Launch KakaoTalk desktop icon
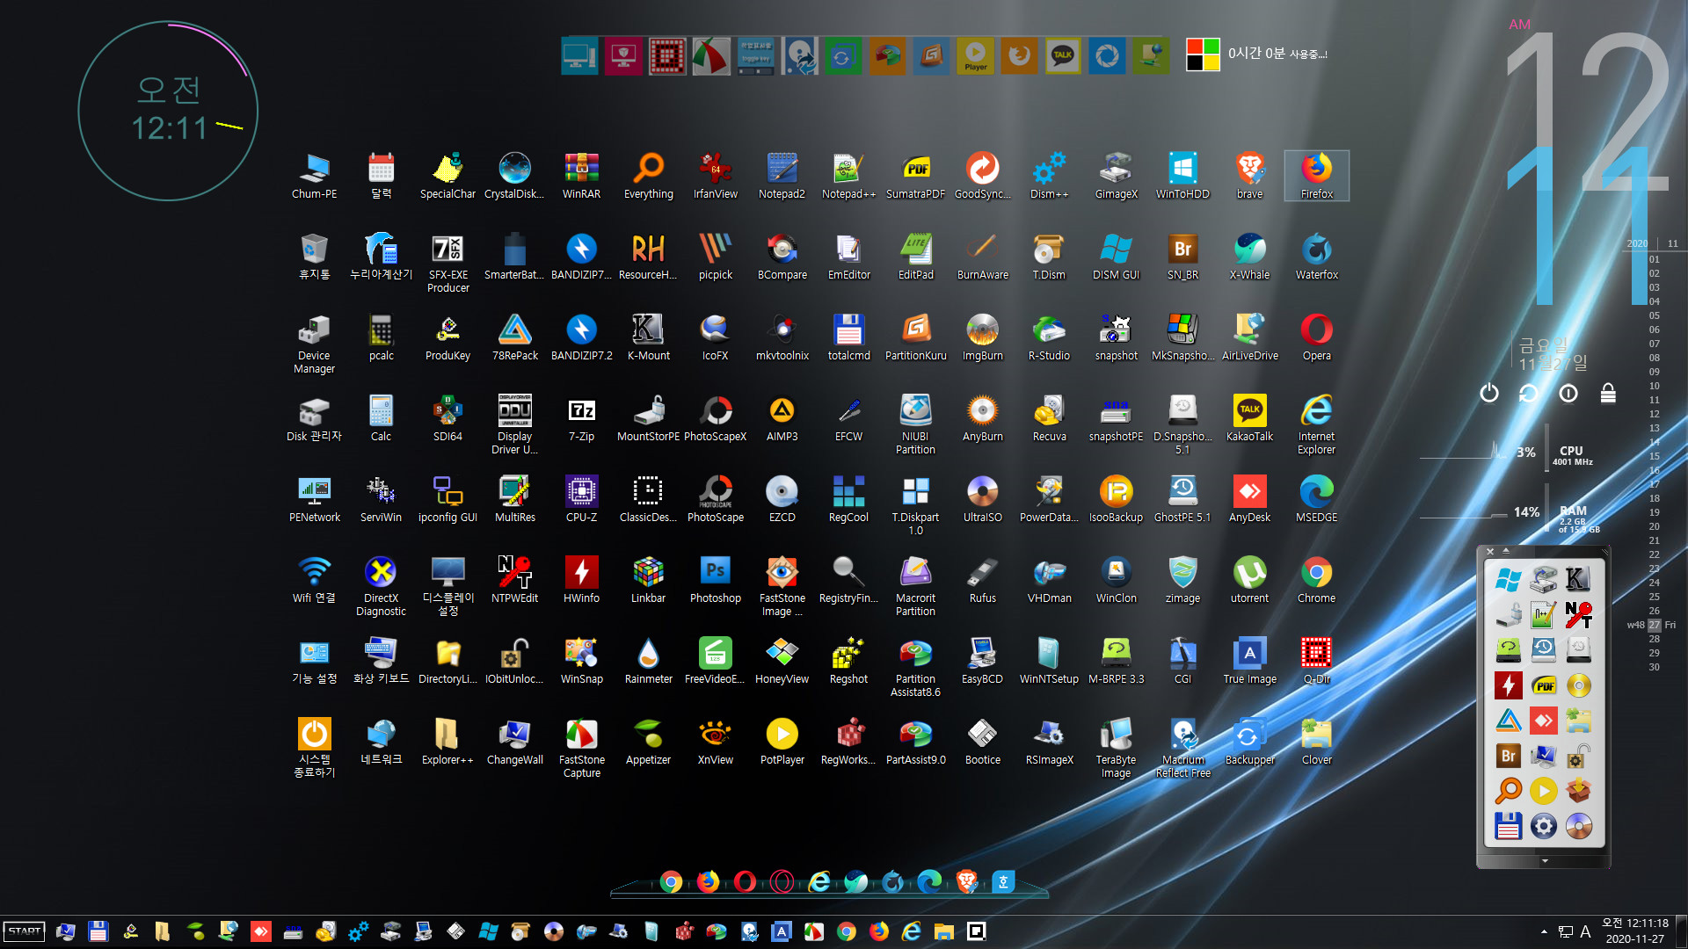Viewport: 1688px width, 949px height. tap(1249, 418)
